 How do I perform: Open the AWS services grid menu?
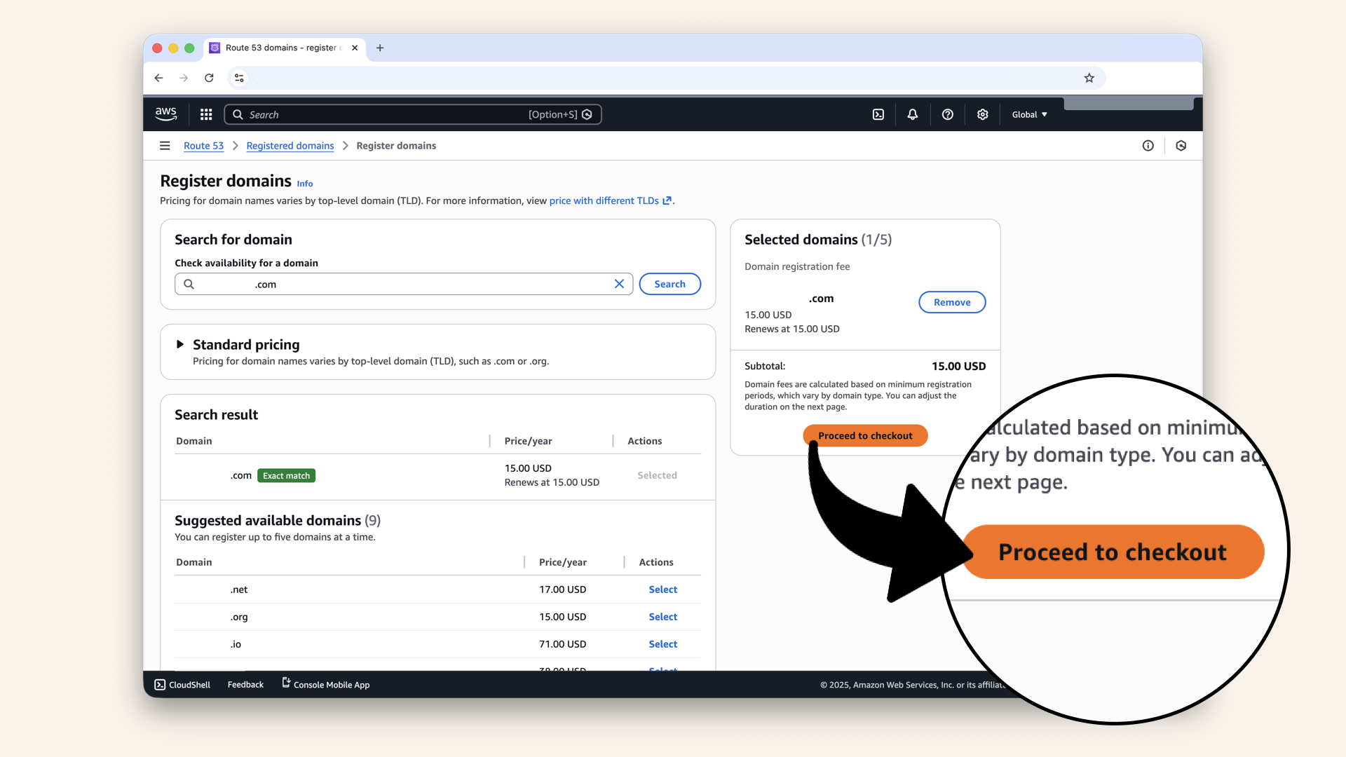[x=205, y=114]
